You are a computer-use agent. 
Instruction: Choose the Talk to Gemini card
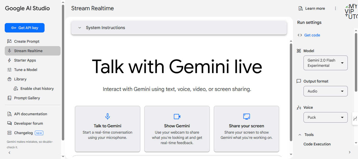(x=107, y=129)
